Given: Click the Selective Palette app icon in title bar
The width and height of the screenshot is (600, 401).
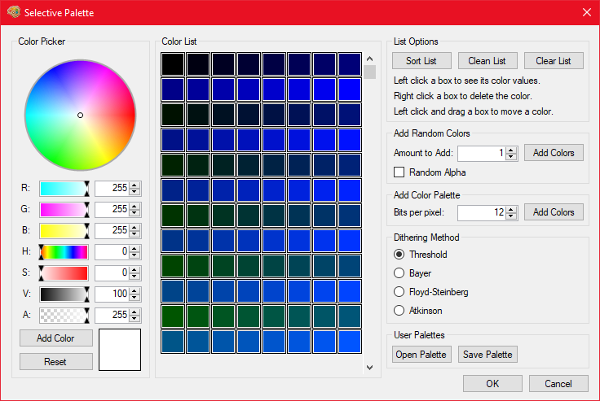Looking at the screenshot, I should (14, 12).
